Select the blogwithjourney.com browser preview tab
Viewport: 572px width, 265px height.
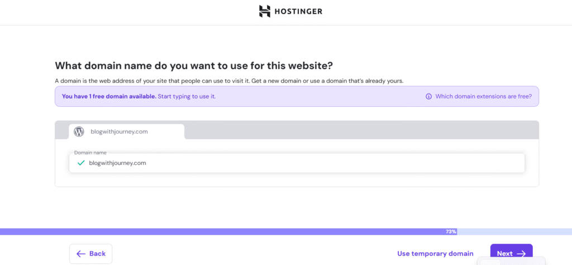click(x=127, y=132)
